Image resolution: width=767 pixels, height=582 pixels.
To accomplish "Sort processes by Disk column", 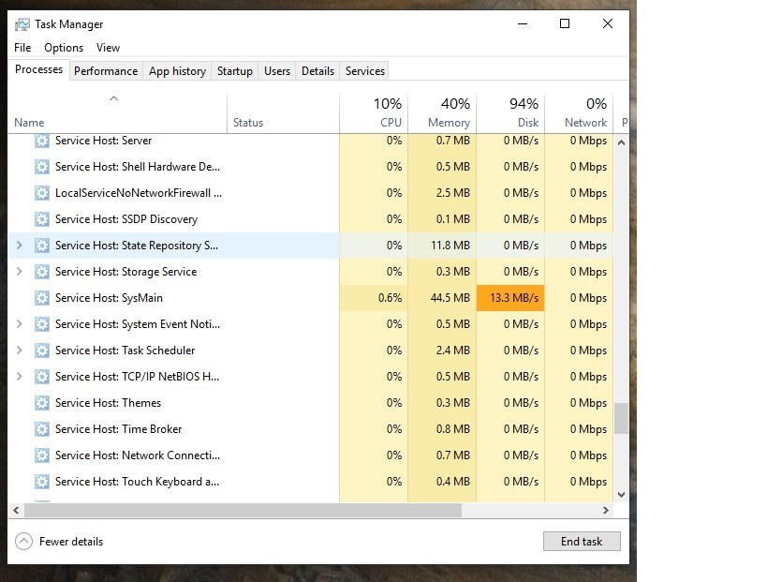I will tap(510, 113).
